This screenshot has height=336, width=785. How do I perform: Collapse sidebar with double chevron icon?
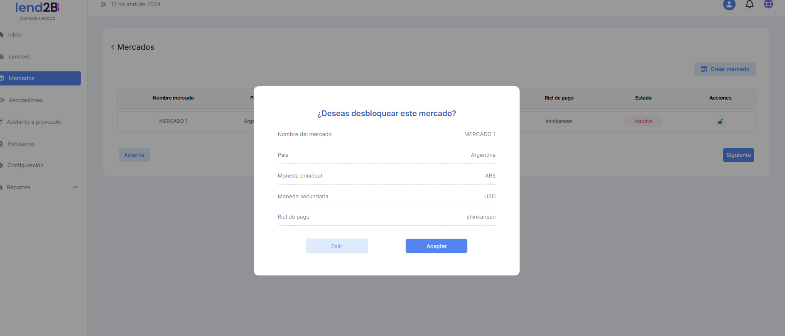point(103,5)
